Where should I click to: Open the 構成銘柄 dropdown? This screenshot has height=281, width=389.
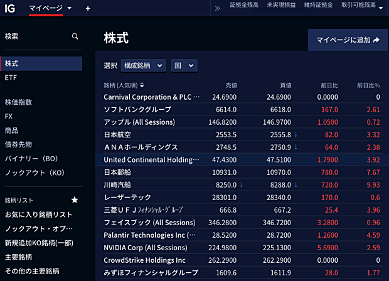[x=144, y=65]
